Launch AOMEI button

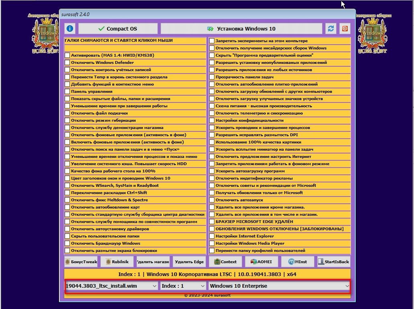click(261, 262)
